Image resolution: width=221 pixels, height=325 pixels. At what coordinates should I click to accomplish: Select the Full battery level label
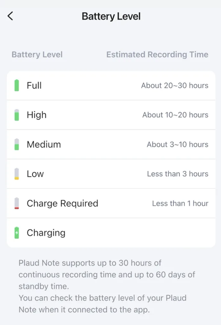pos(34,86)
